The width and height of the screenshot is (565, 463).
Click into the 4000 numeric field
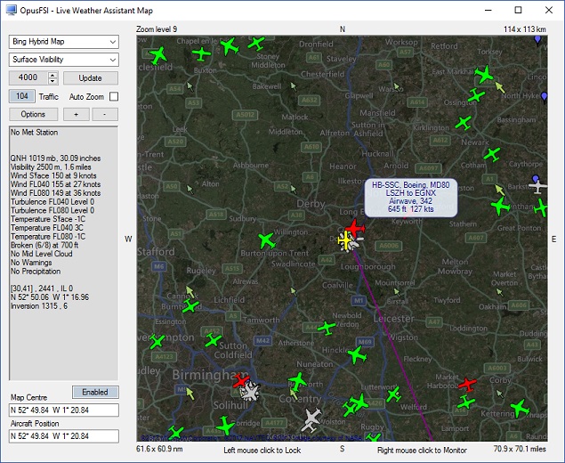[28, 77]
